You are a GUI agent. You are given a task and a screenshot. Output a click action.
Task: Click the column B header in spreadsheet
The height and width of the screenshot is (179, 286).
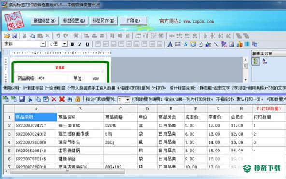[80, 109]
